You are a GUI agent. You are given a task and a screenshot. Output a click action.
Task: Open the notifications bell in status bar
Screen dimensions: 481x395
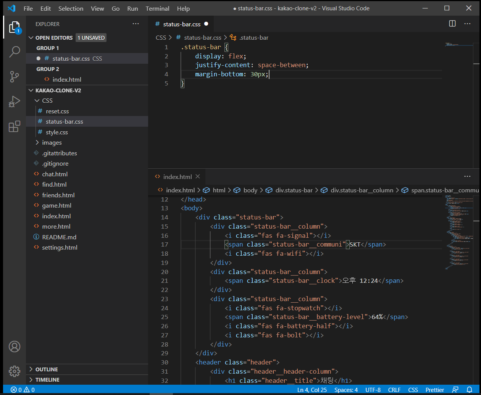[470, 390]
